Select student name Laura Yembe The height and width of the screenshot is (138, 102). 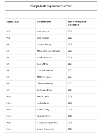[x=43, y=31]
